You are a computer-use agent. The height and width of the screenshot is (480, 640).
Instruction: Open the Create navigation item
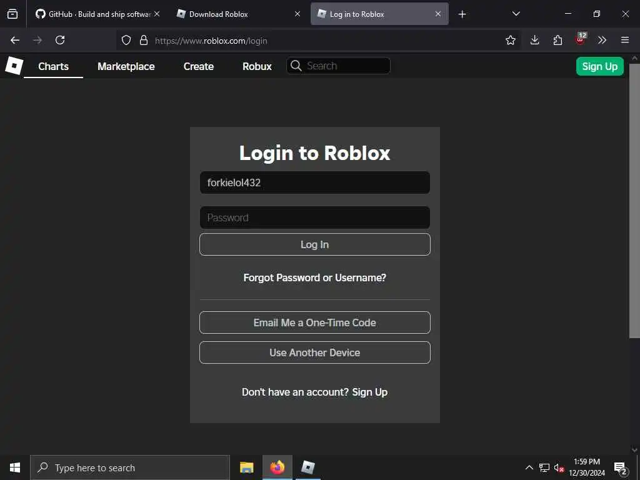point(199,66)
